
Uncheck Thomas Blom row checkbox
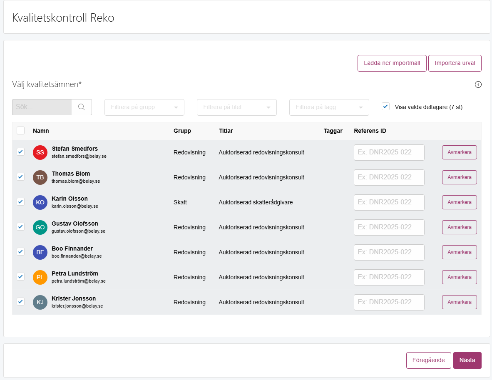(21, 176)
